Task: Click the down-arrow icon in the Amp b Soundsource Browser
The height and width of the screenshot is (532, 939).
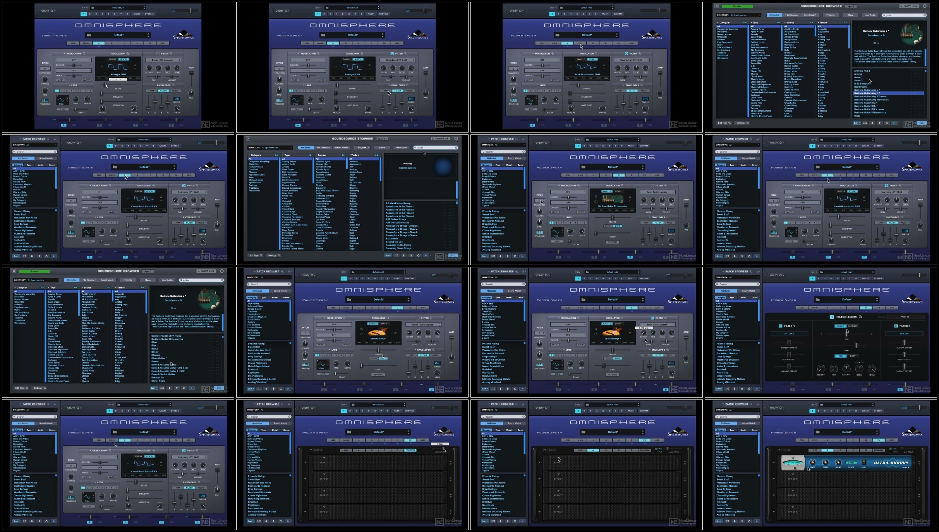Action: click(x=872, y=123)
